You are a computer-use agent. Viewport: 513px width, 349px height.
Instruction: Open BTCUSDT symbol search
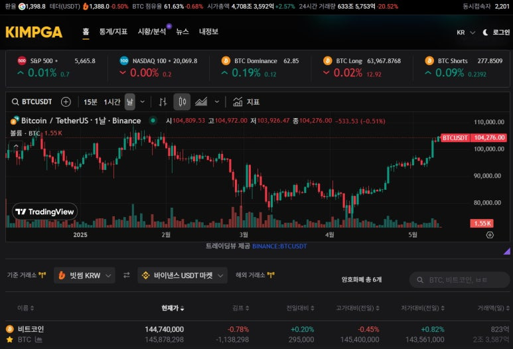tap(32, 102)
